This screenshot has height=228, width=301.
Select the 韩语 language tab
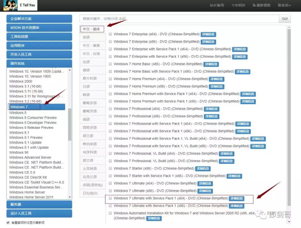pyautogui.click(x=93, y=95)
